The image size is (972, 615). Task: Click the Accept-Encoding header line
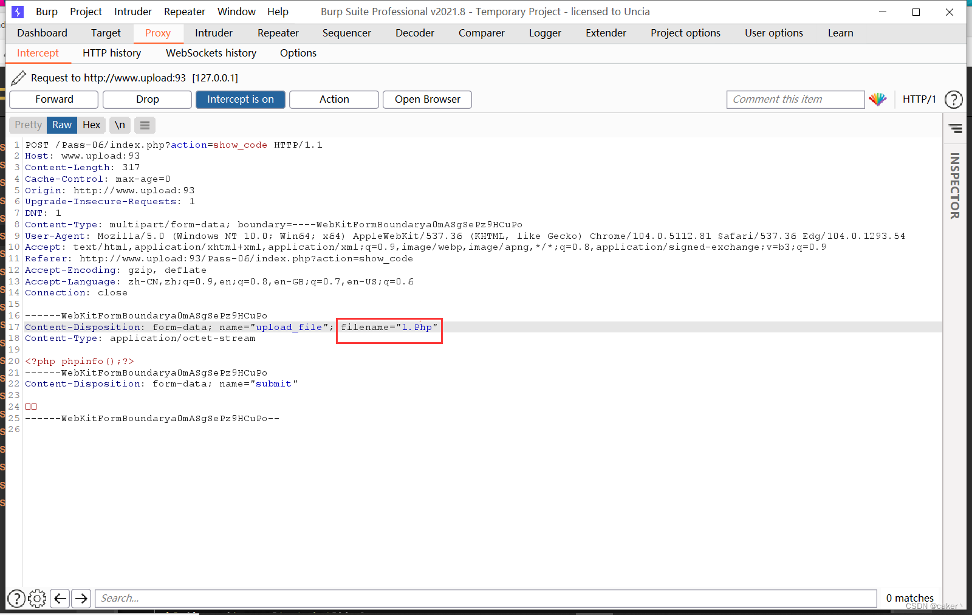pyautogui.click(x=115, y=270)
